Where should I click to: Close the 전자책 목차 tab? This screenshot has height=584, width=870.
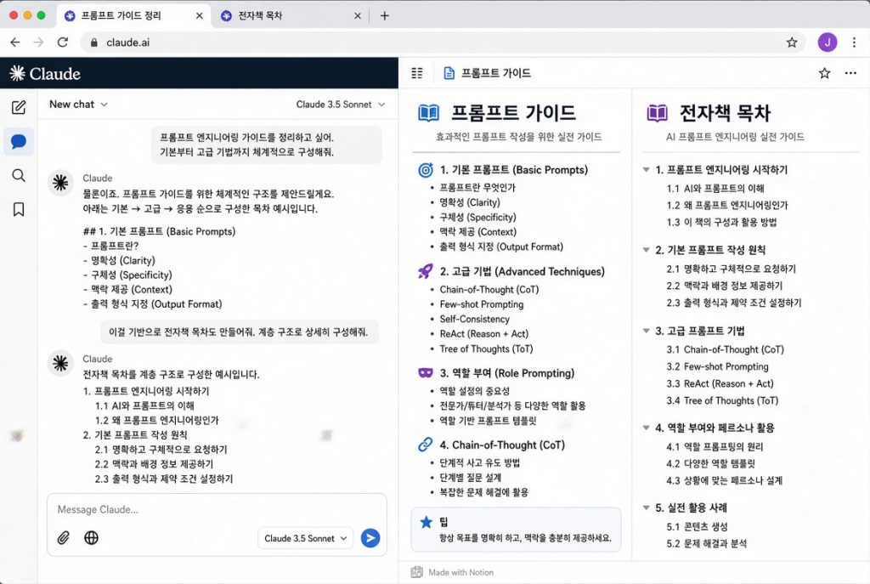tap(358, 15)
